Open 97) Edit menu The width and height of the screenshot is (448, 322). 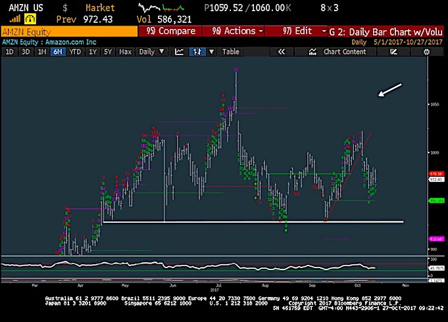(x=296, y=31)
